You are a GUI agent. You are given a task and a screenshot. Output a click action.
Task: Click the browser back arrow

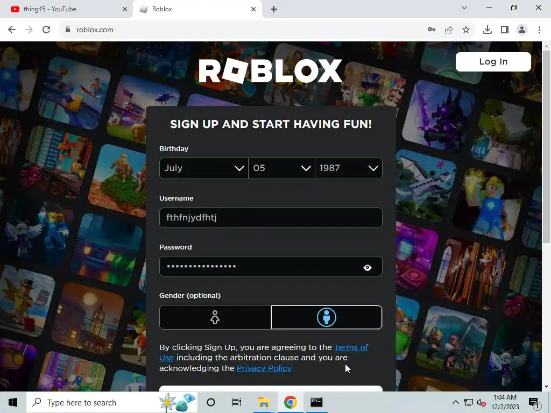click(12, 30)
